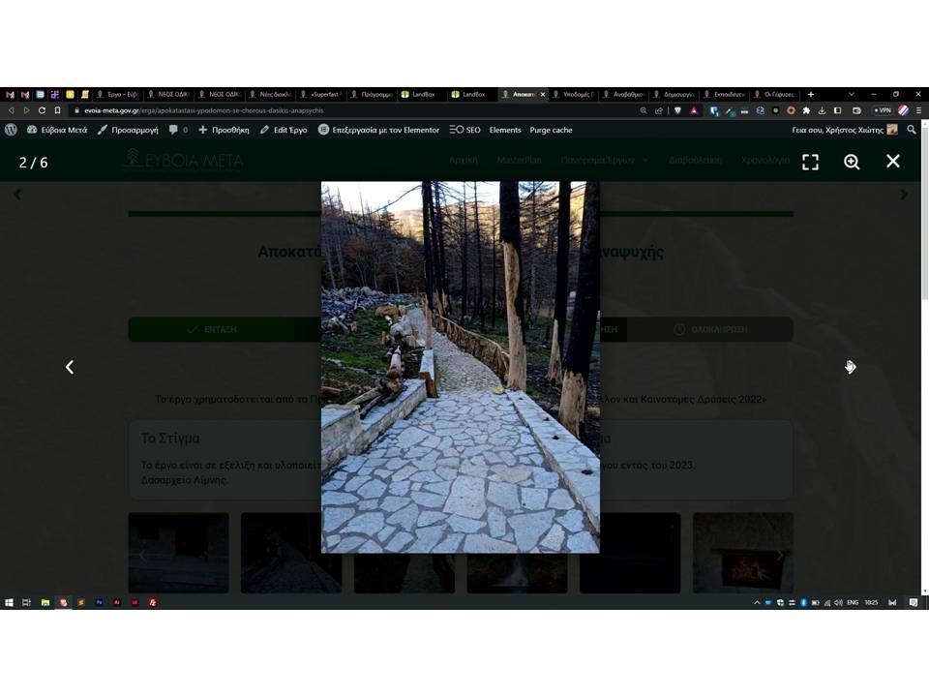Switch to the 'Υποδομές' tab
The image size is (929, 697).
[x=573, y=94]
